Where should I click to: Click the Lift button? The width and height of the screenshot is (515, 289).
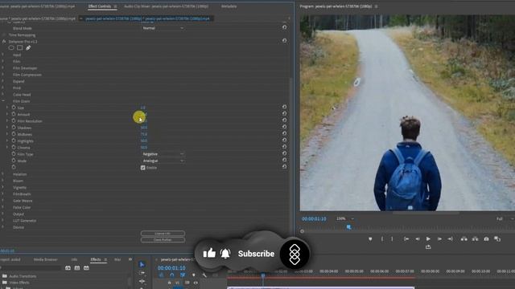463,239
